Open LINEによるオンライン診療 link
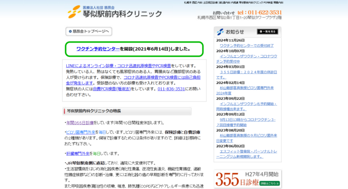The image size is (348, 189). pyautogui.click(x=118, y=66)
